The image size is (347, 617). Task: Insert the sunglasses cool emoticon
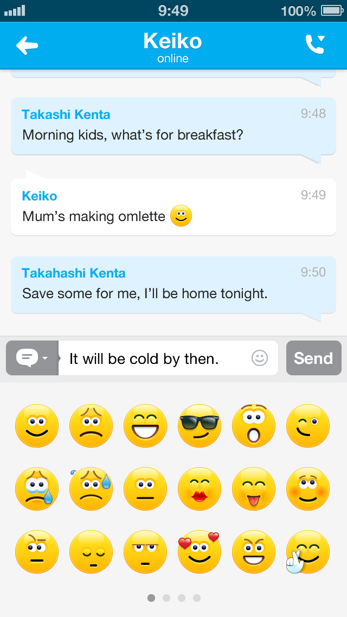coord(199,425)
